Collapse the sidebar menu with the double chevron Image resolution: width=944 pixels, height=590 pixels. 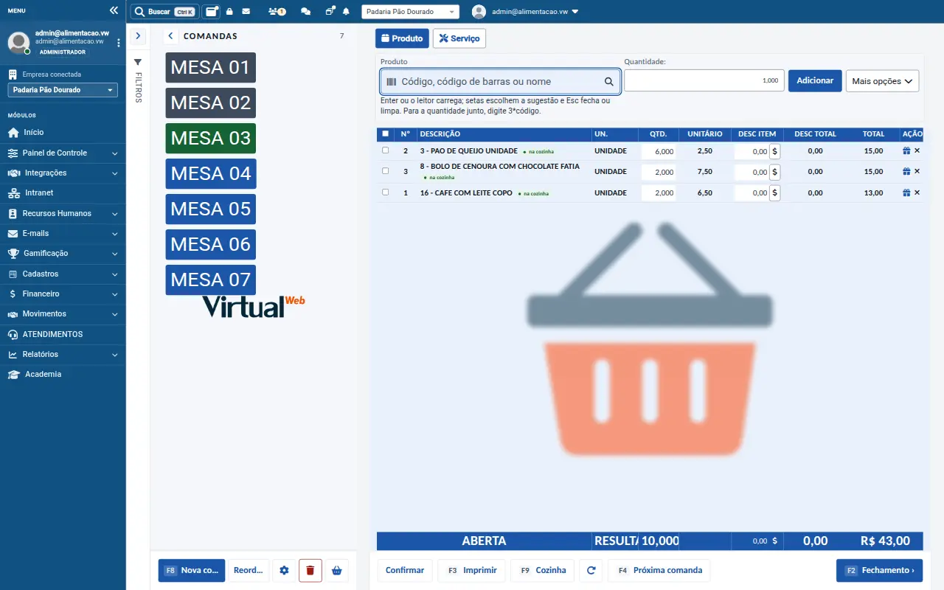point(114,11)
